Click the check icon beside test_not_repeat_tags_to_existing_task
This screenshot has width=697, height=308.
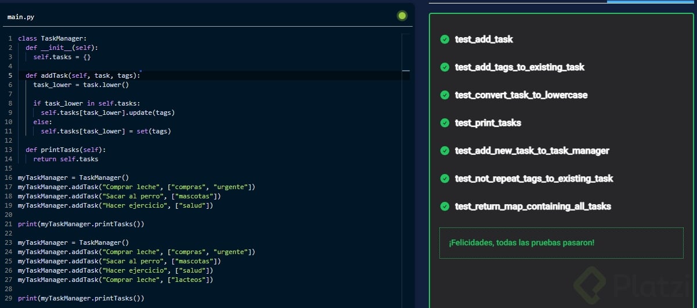point(445,179)
